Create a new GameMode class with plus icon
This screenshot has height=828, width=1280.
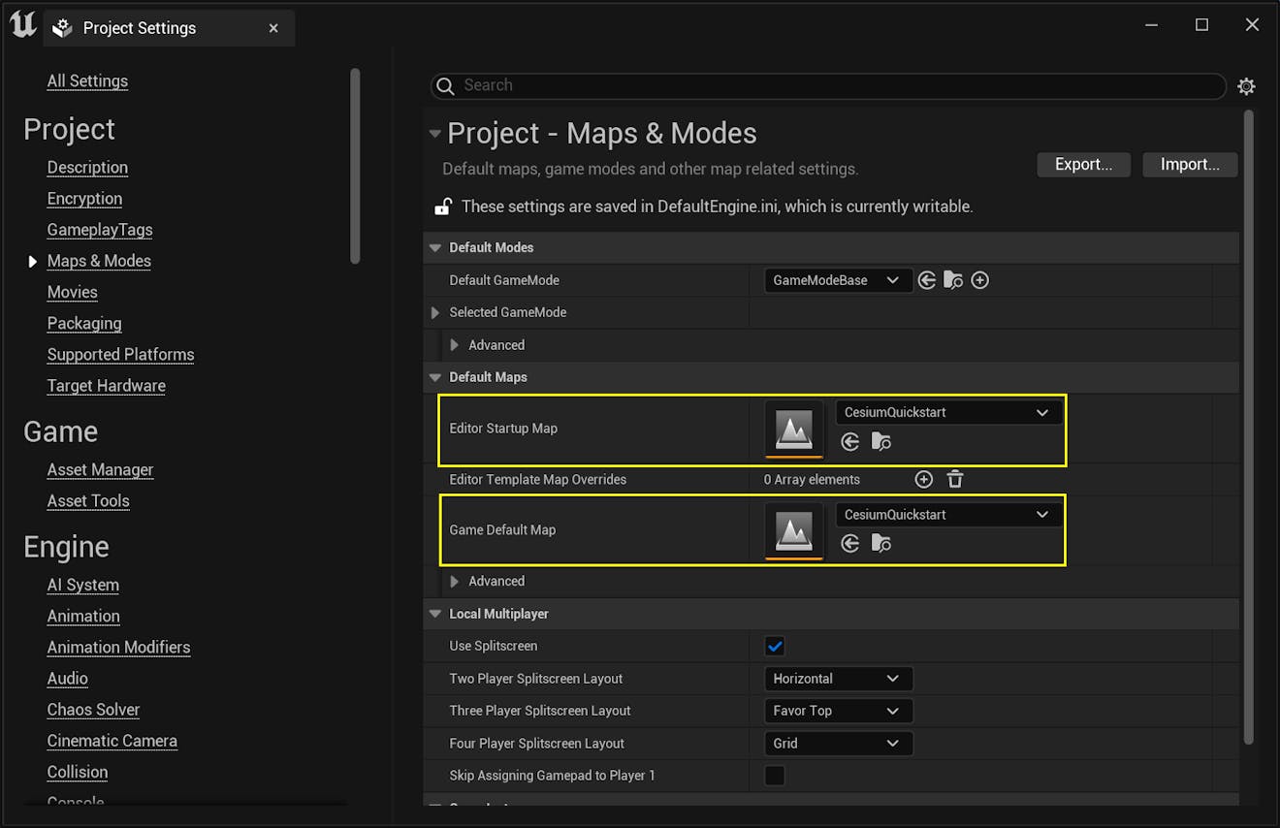pyautogui.click(x=979, y=279)
